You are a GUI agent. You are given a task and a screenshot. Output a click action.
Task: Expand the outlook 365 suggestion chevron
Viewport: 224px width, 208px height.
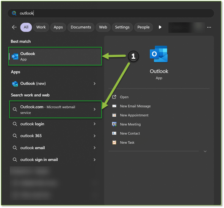click(x=94, y=136)
